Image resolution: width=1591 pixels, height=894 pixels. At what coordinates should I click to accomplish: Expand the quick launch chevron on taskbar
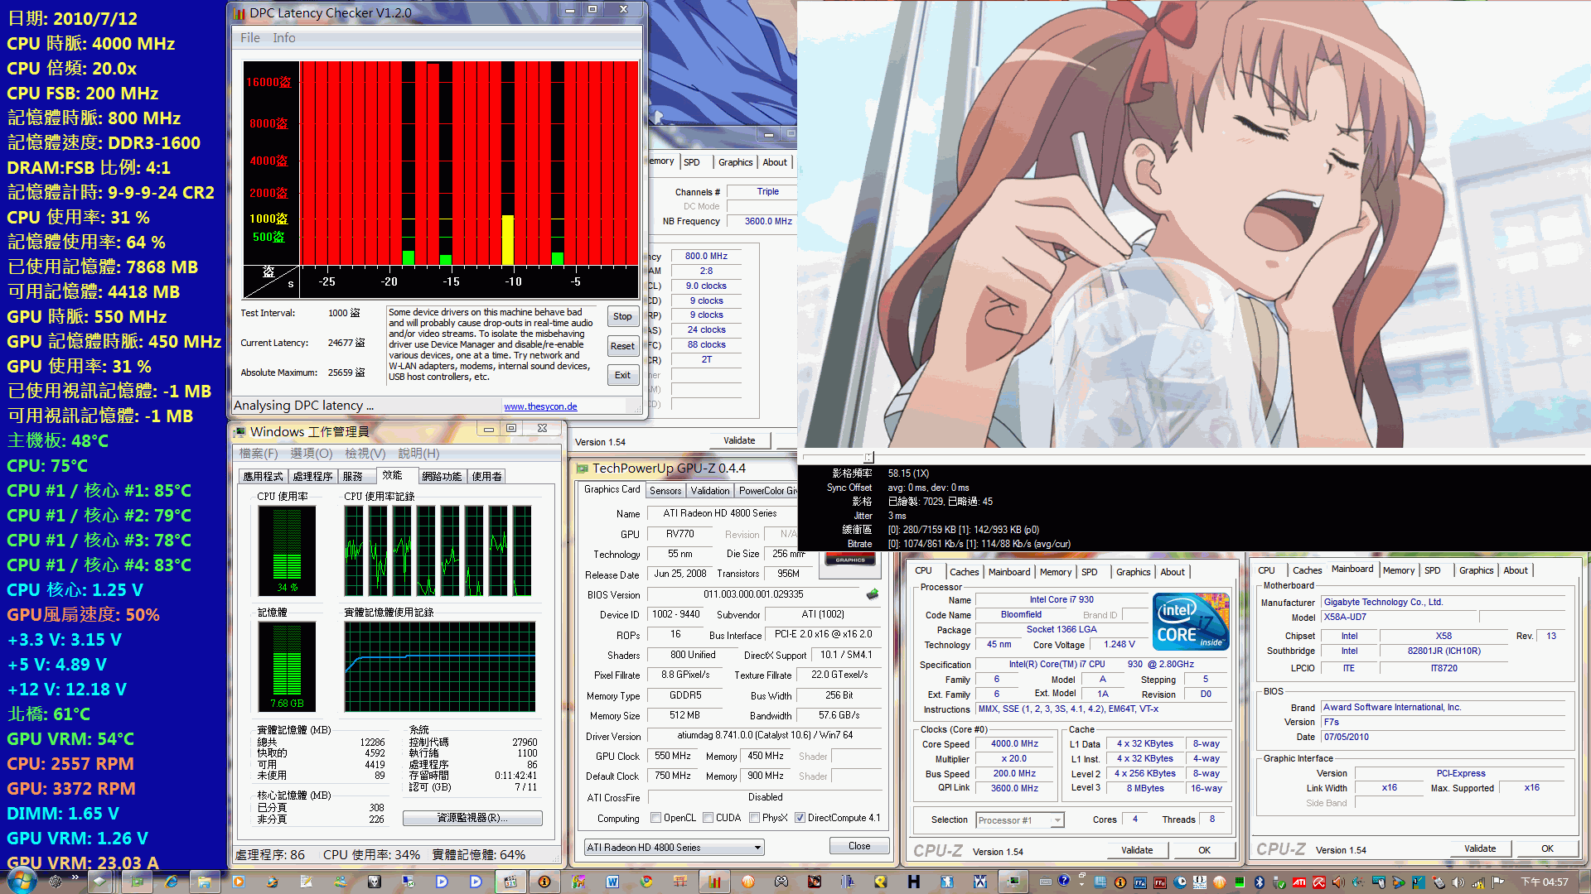tap(75, 877)
